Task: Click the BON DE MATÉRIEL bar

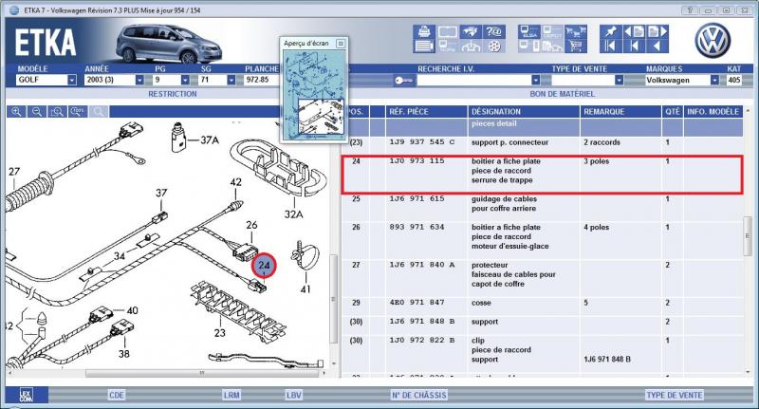Action: tap(562, 94)
